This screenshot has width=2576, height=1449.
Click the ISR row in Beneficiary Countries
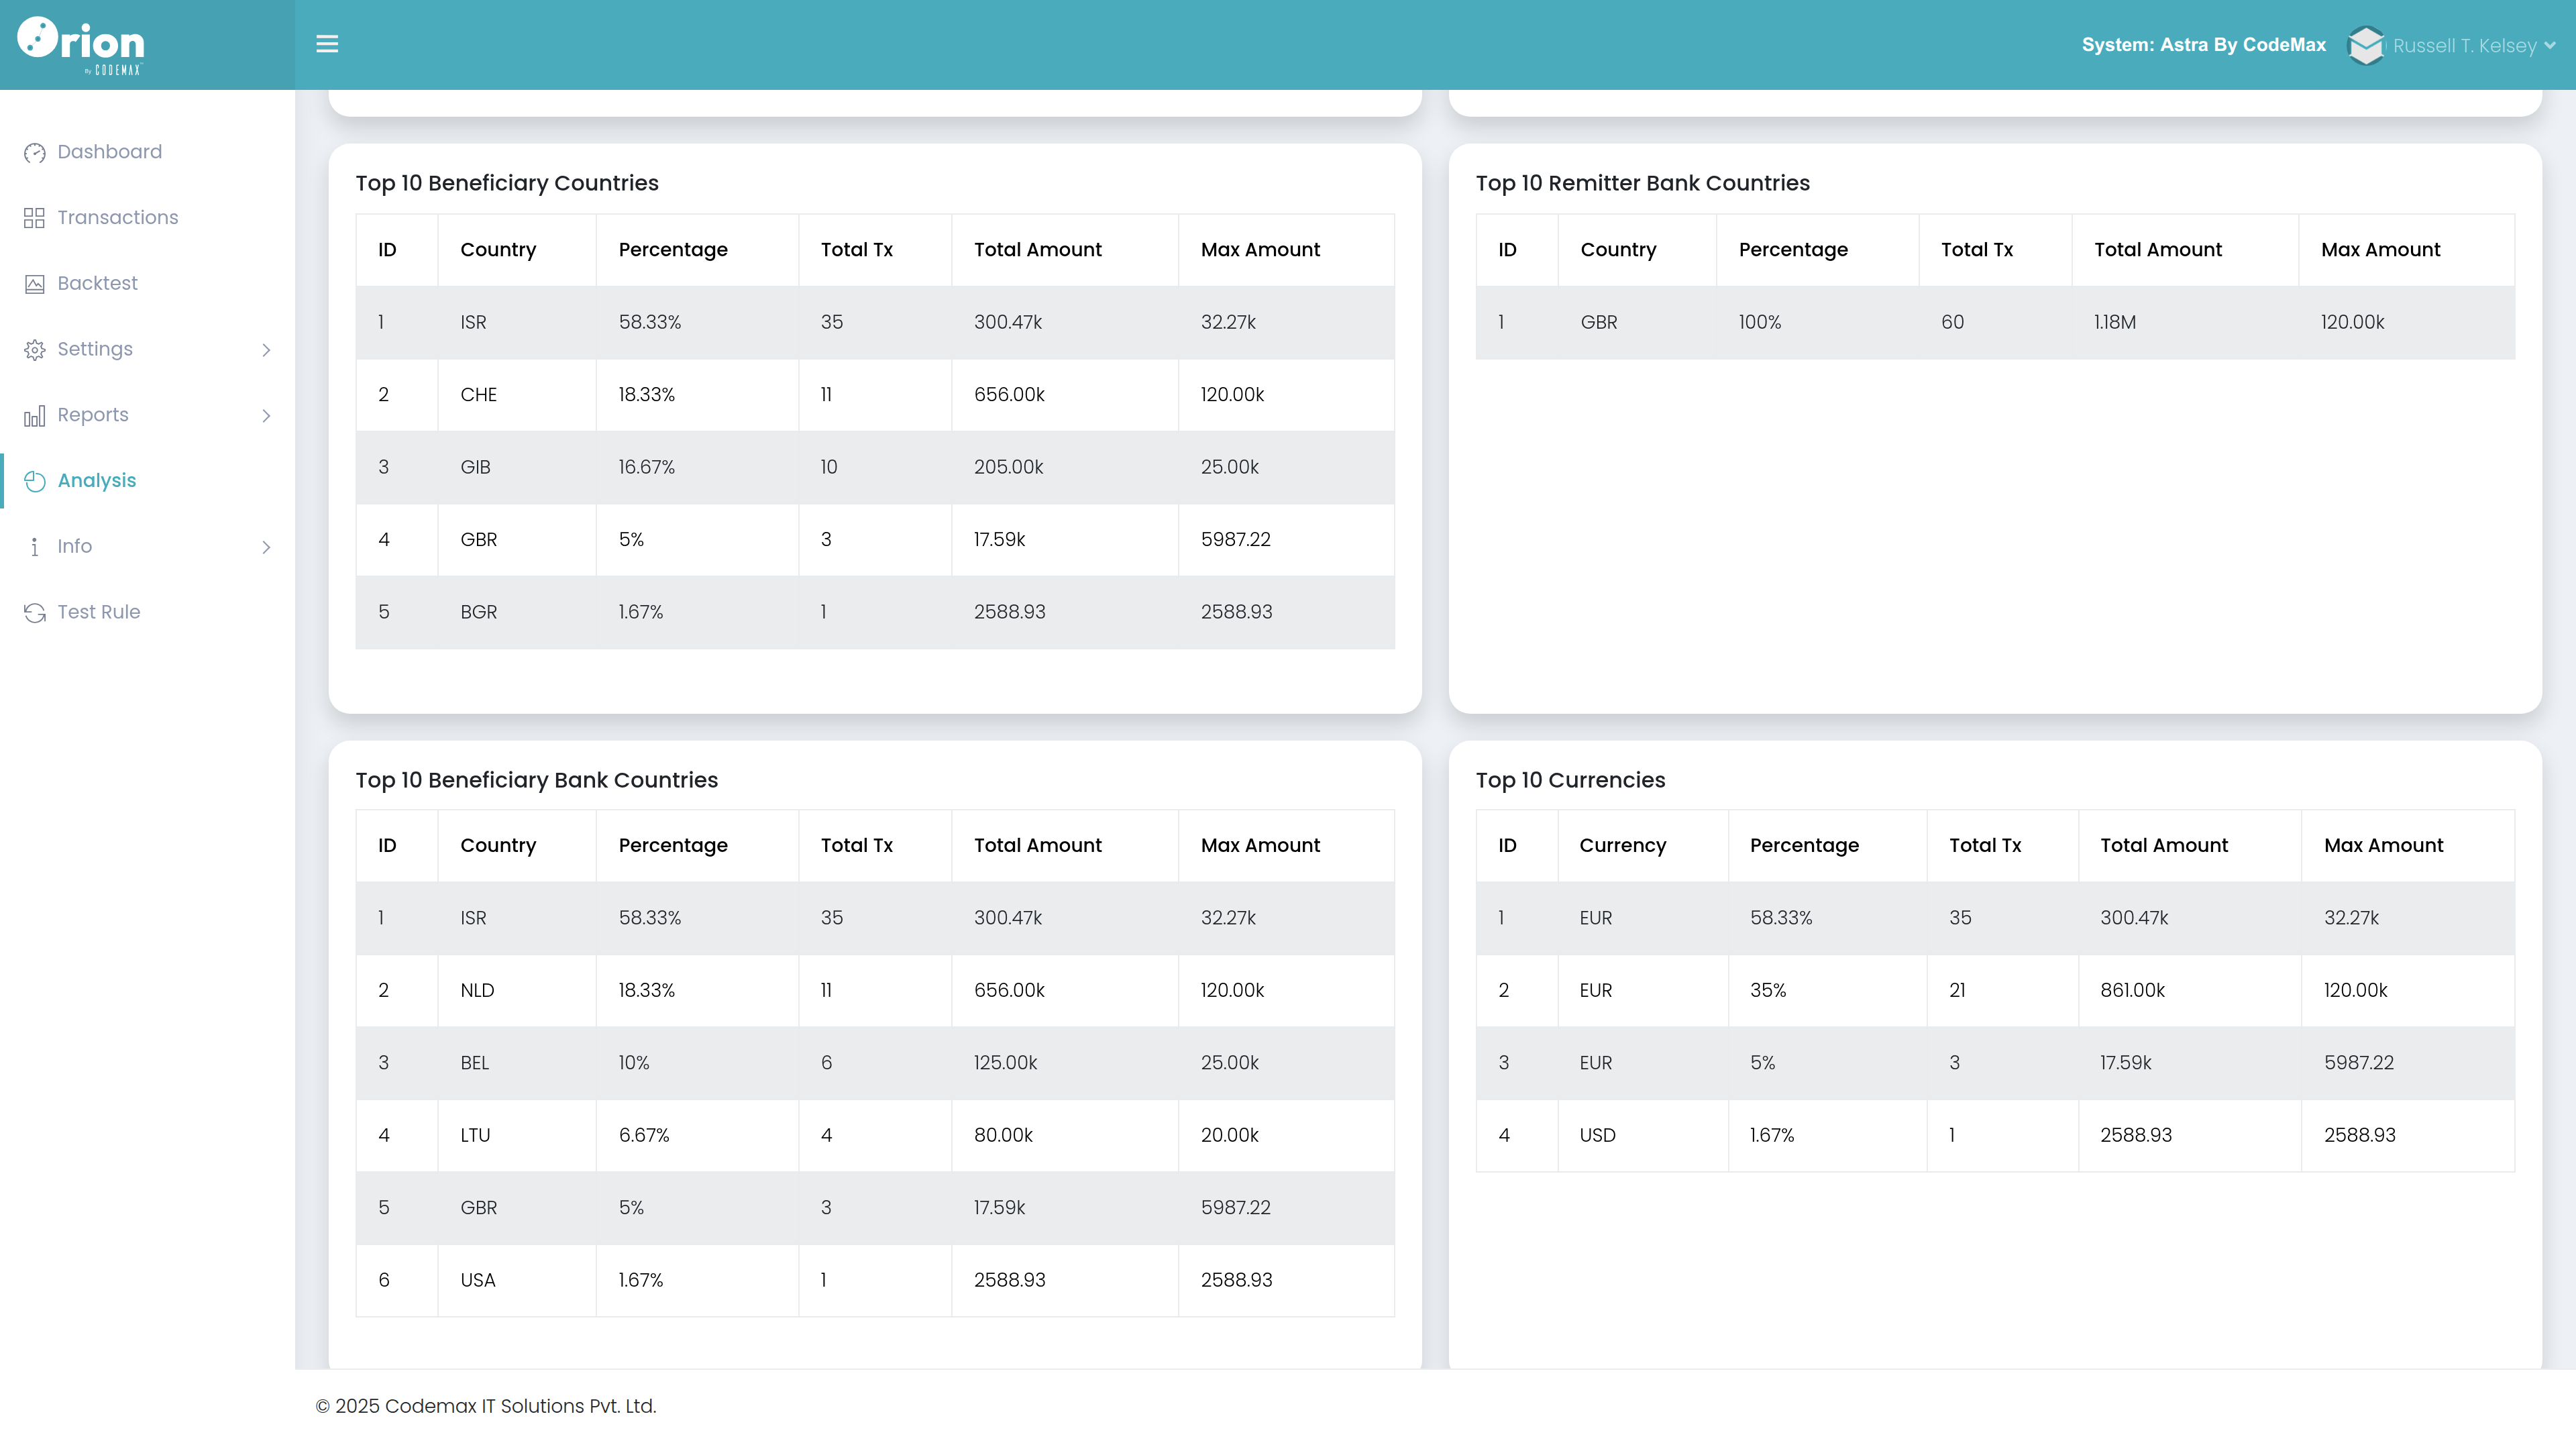point(875,322)
